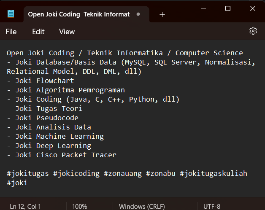Maximize the Notepad window
Viewport: 265px width, 210px height.
(228, 8)
